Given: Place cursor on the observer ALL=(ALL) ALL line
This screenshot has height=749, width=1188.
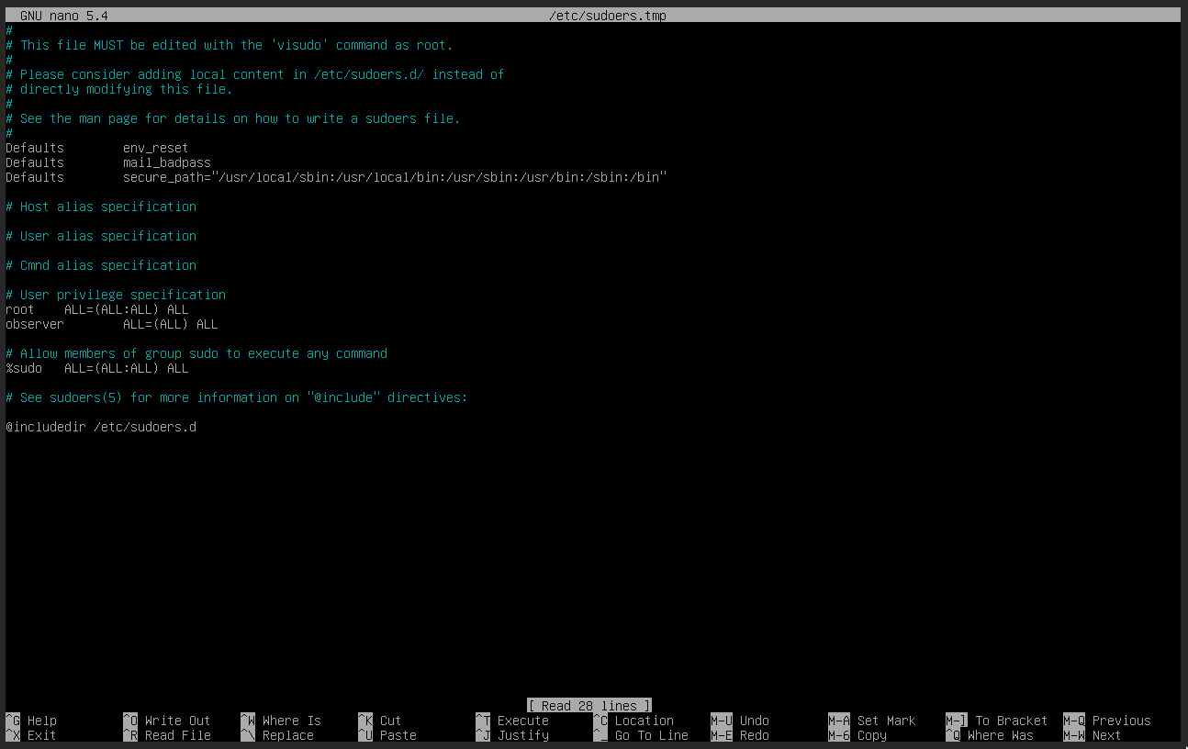Looking at the screenshot, I should click(112, 324).
